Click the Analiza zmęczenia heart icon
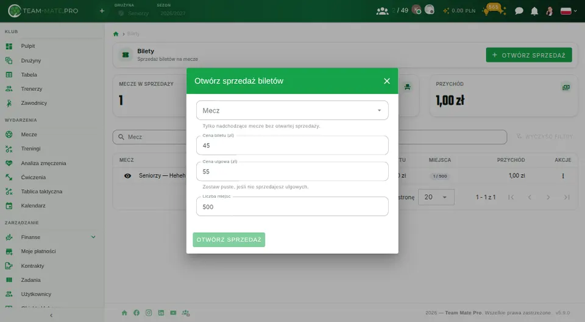Image resolution: width=585 pixels, height=322 pixels. click(x=9, y=163)
